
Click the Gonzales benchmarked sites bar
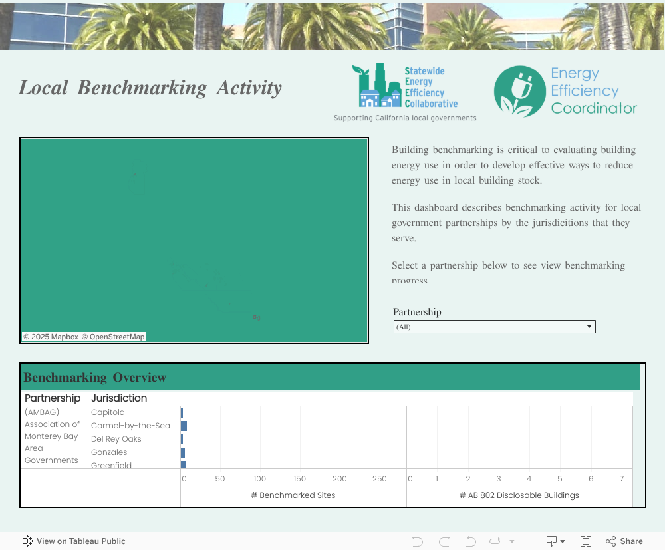point(183,452)
